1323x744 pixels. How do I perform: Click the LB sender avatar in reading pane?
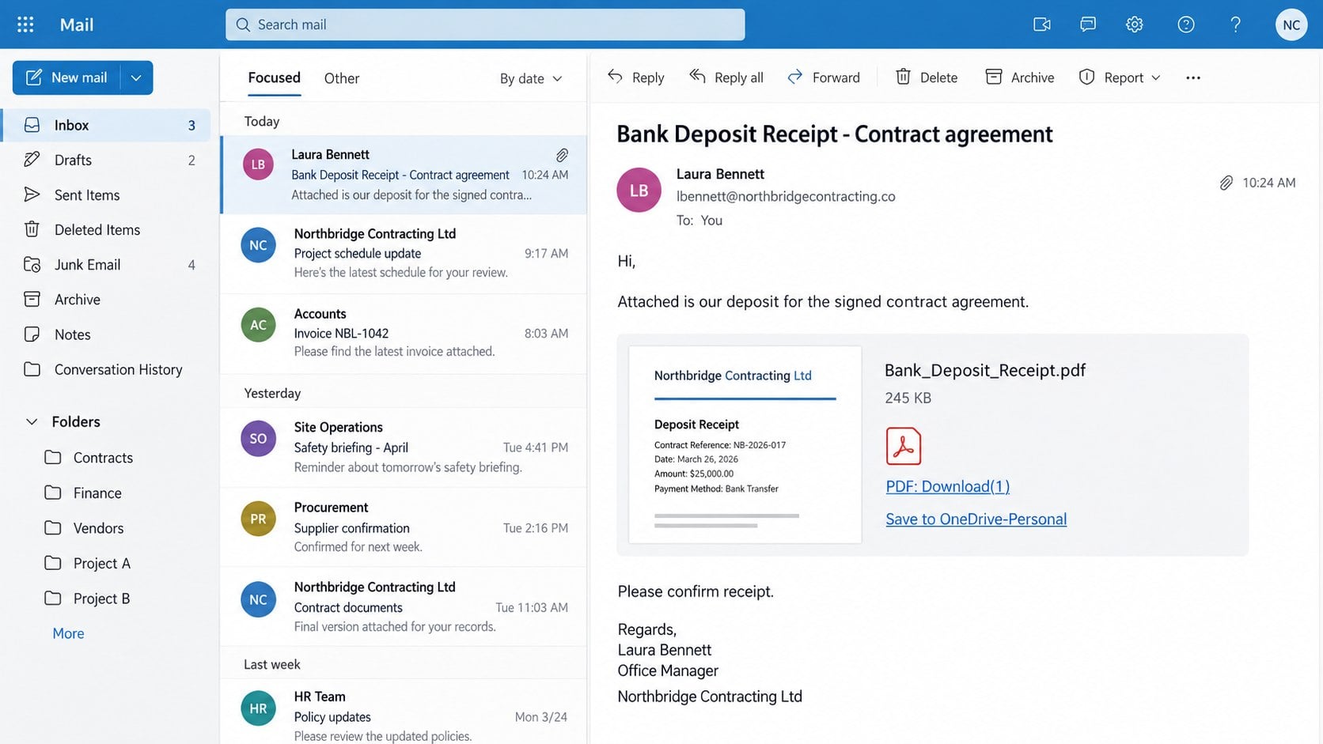639,190
